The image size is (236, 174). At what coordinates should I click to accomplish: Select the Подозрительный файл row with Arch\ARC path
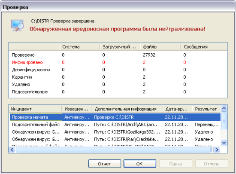[x=115, y=125]
